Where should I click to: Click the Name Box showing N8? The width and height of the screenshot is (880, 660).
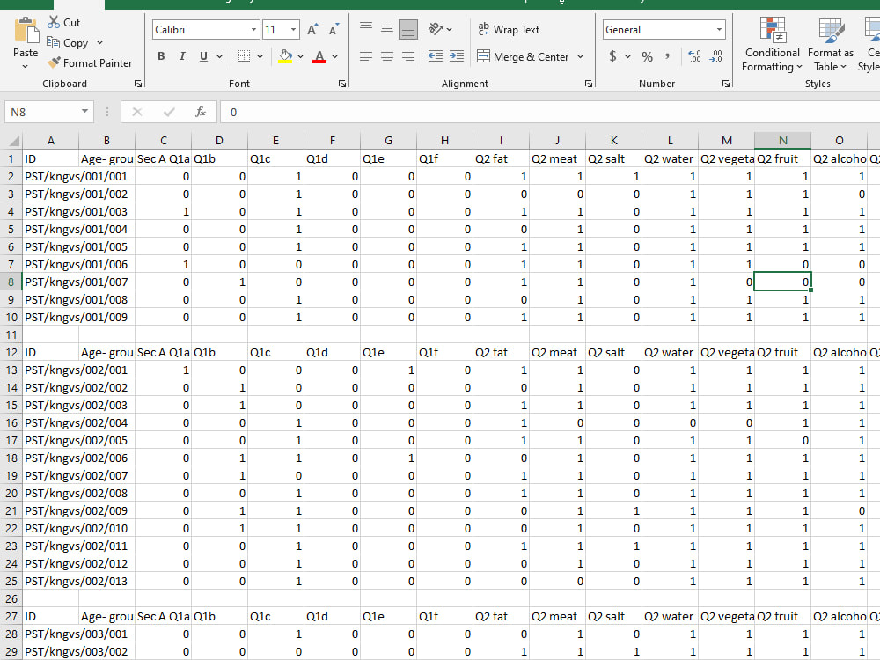point(42,112)
